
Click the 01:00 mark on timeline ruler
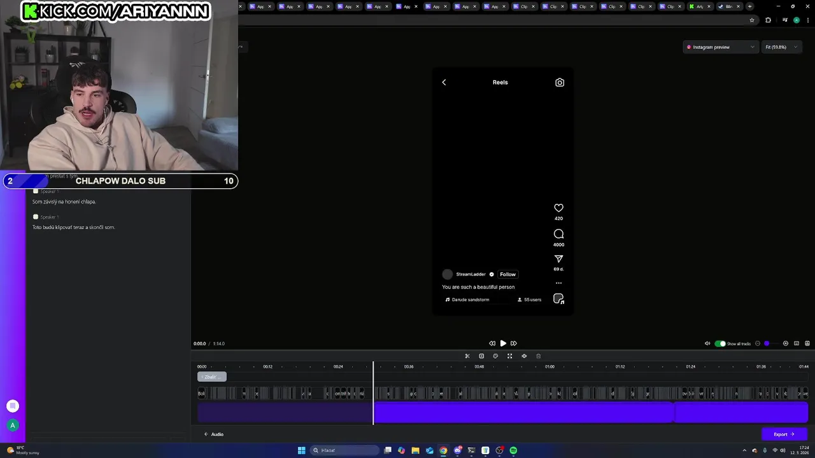(549, 366)
